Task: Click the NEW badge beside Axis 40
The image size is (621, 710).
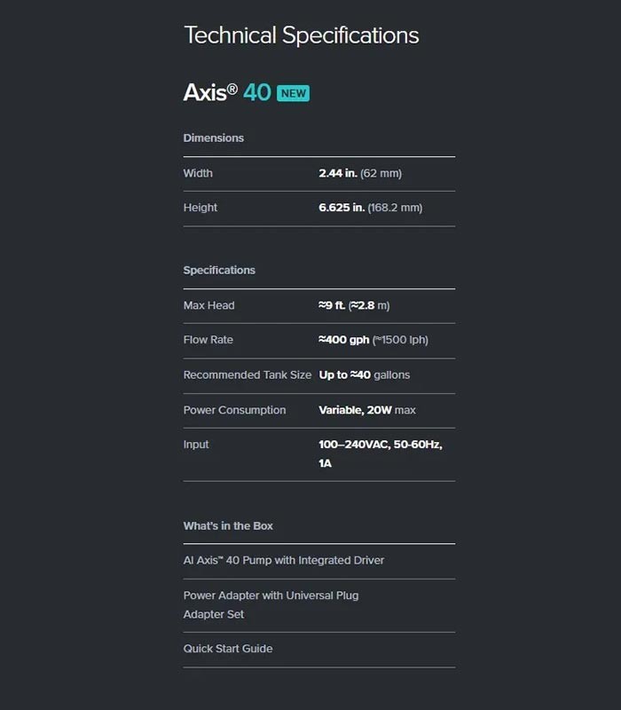Action: (x=293, y=93)
